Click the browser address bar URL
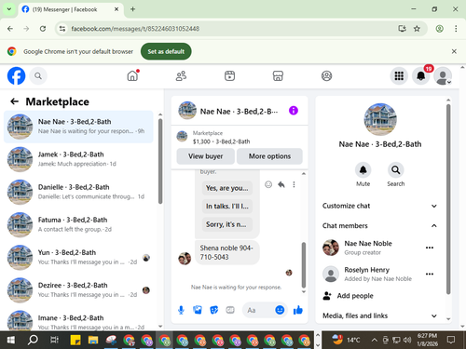Viewport: 466px width, 349px height. coord(135,29)
